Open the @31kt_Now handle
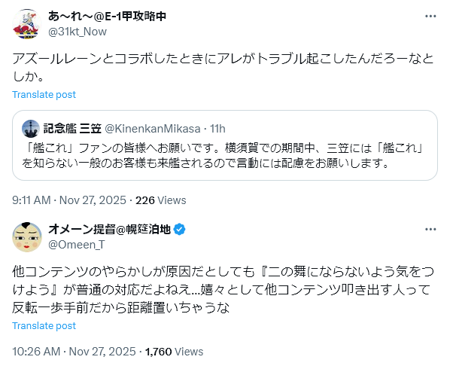Image resolution: width=453 pixels, height=372 pixels. pyautogui.click(x=78, y=31)
